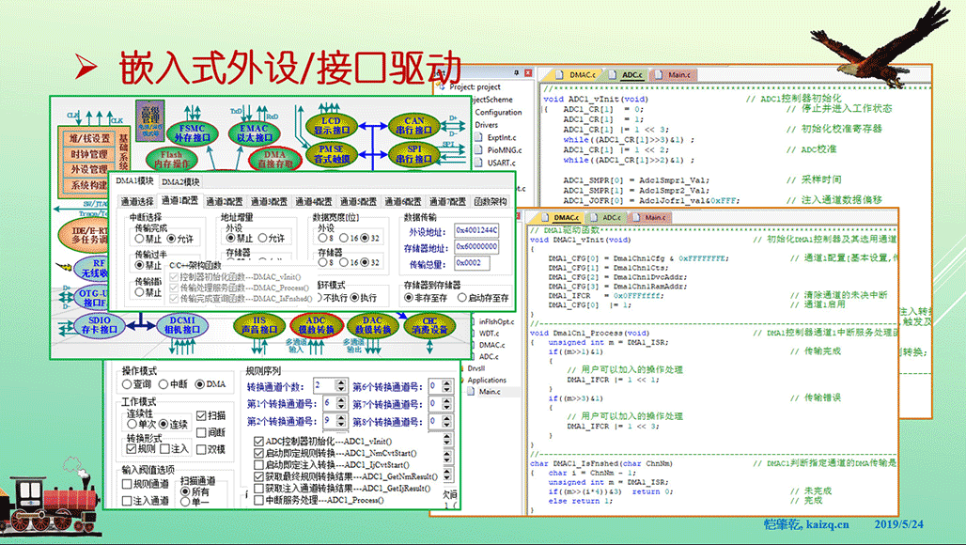
Task: Click the LCD display interface node
Action: click(x=332, y=126)
